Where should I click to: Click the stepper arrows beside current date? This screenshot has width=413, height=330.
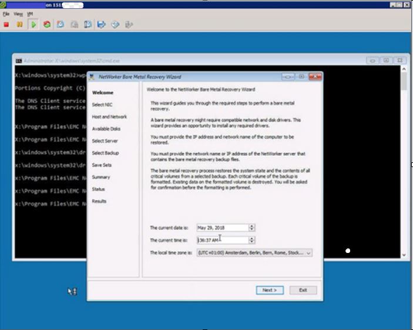[x=251, y=228]
